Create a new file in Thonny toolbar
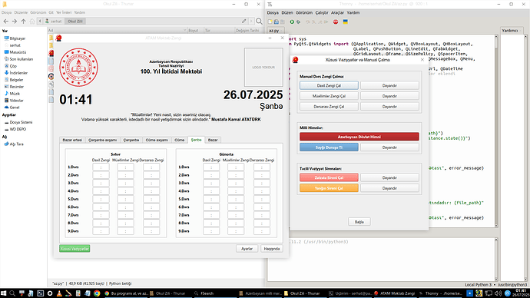This screenshot has height=298, width=530. click(270, 22)
